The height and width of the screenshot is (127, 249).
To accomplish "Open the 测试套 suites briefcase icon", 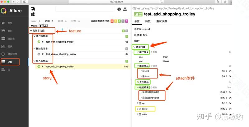I will [3, 39].
